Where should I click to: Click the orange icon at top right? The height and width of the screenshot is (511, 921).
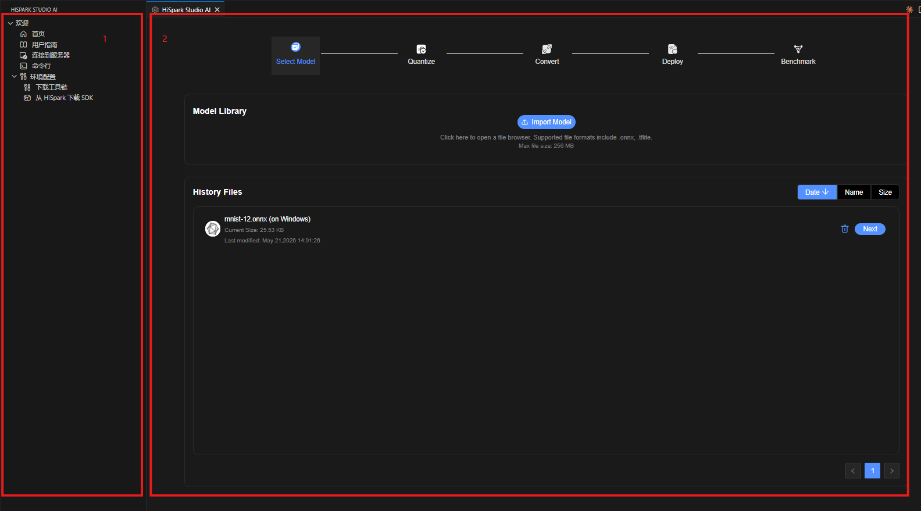pos(910,9)
